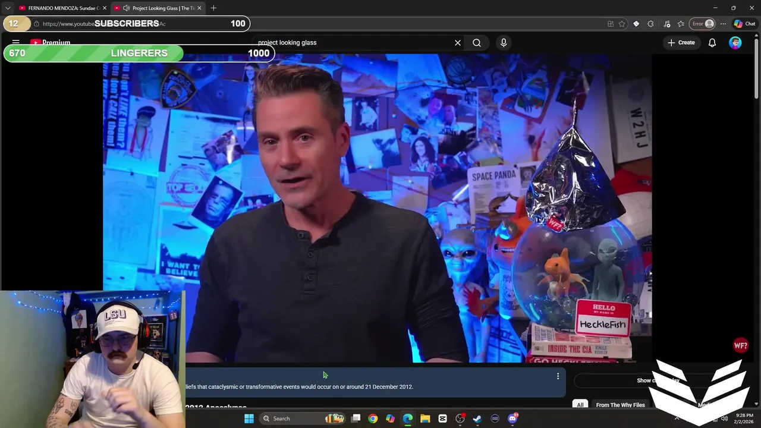The image size is (761, 428).
Task: Expand the tab actions dropdown arrow
Action: tap(8, 8)
